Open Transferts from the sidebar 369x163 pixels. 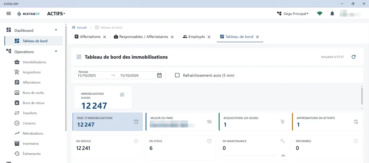(30, 113)
